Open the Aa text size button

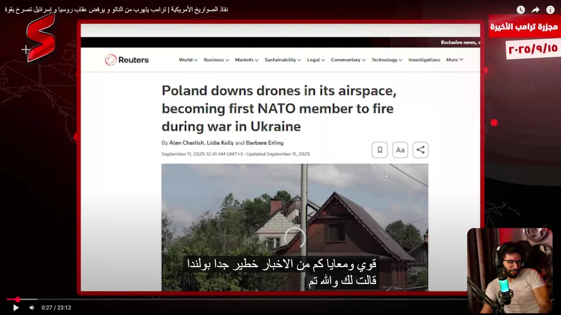[x=400, y=150]
